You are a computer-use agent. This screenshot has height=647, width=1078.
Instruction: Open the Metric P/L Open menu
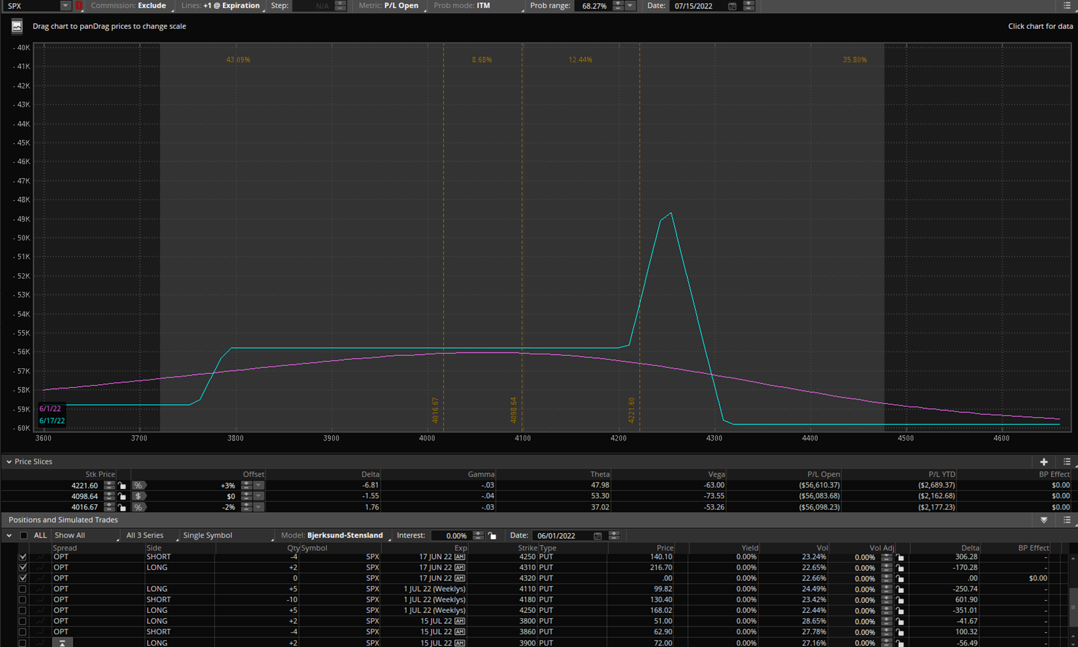401,6
